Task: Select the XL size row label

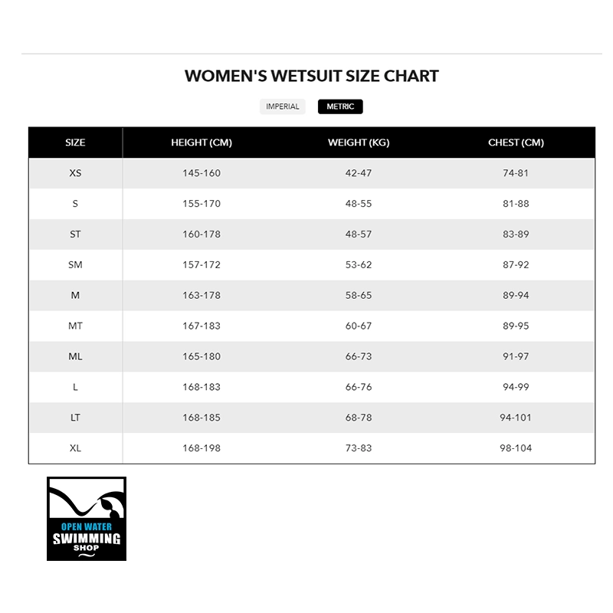Action: click(75, 448)
